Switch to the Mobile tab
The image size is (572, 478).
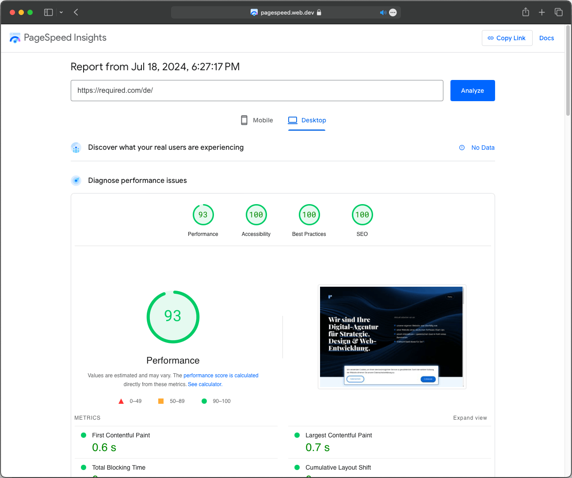pyautogui.click(x=263, y=120)
